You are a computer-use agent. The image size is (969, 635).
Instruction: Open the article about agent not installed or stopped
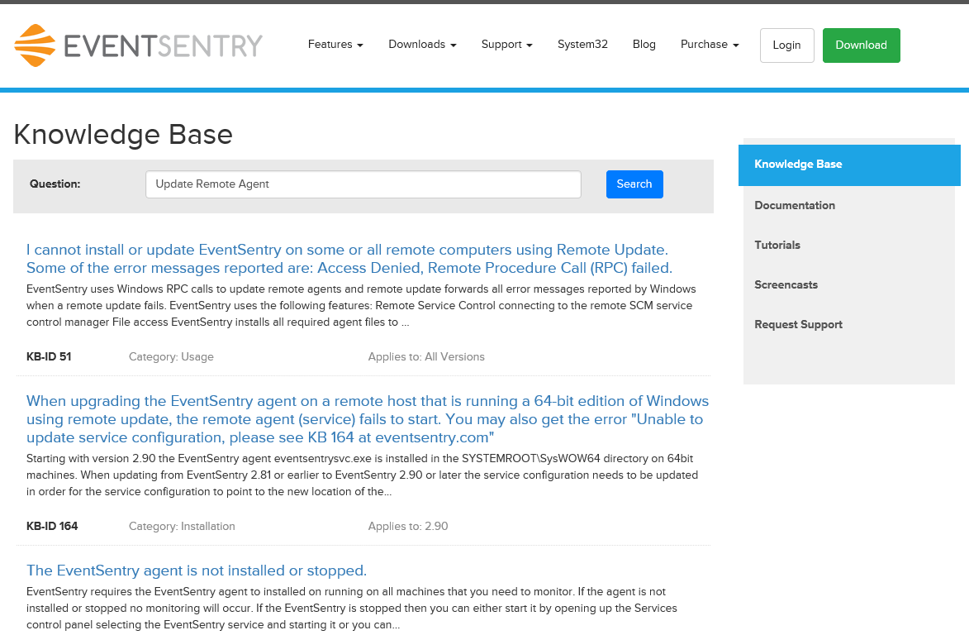(x=197, y=570)
